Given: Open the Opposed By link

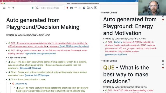Looking at the screenshot, I should coord(21,83).
